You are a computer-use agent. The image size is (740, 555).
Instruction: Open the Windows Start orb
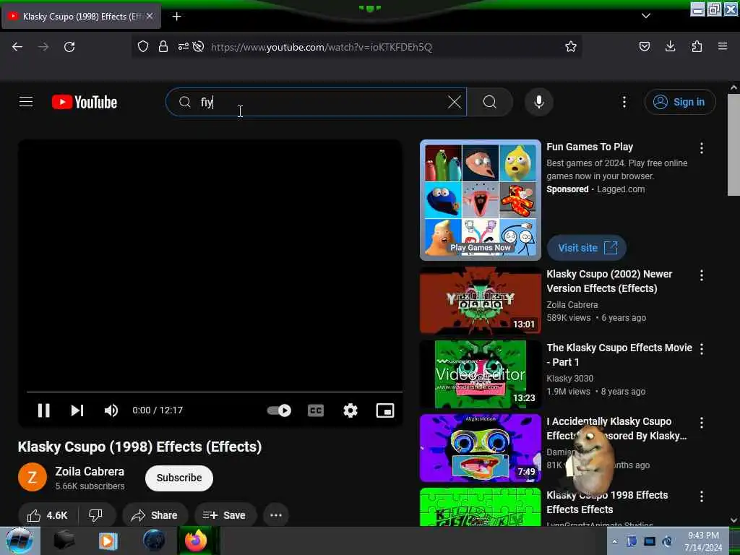click(x=19, y=541)
